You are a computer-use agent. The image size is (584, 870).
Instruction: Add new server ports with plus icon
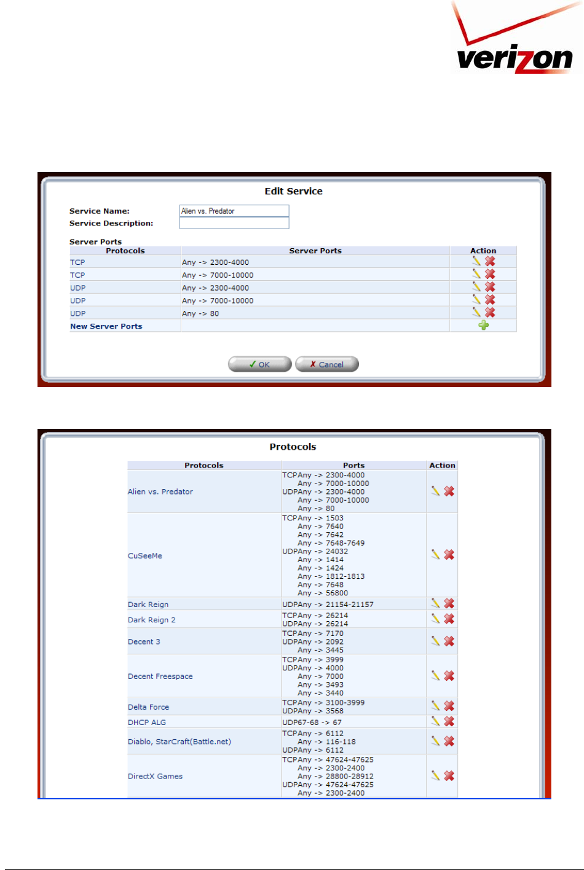pos(484,325)
